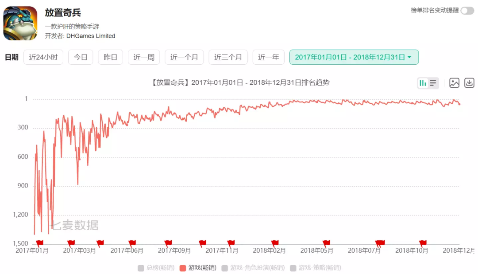Select the 今日 time filter

(x=81, y=57)
